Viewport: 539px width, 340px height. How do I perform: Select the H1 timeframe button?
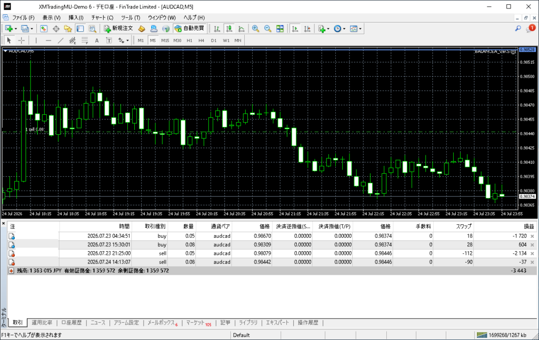pos(189,41)
